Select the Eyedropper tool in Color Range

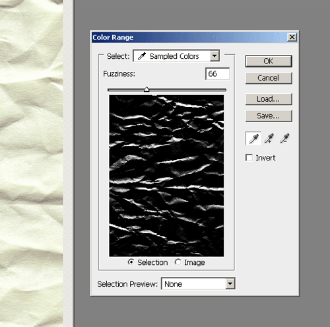coord(253,139)
